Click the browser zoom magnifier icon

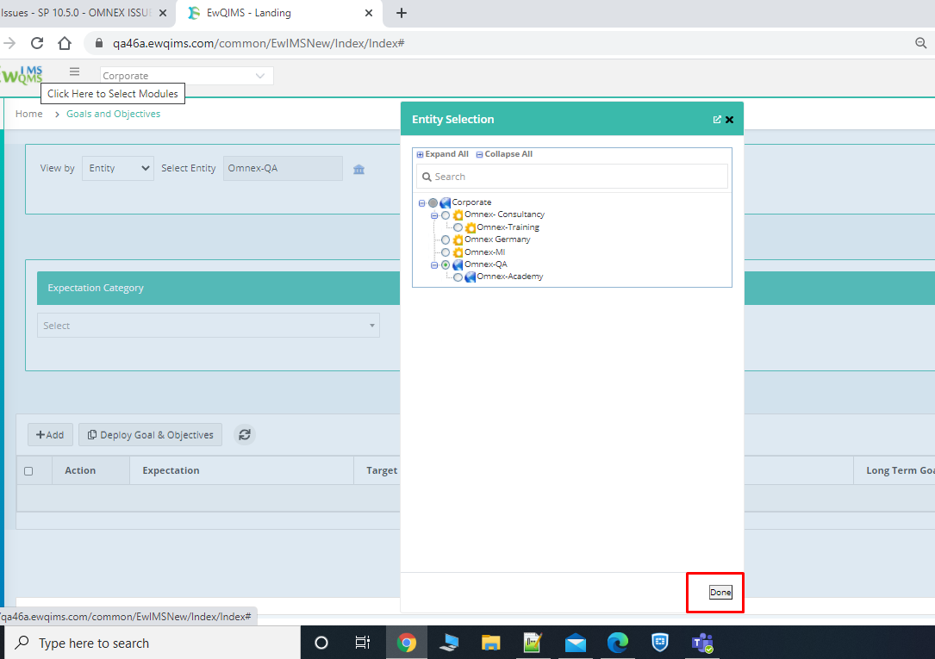pyautogui.click(x=920, y=43)
